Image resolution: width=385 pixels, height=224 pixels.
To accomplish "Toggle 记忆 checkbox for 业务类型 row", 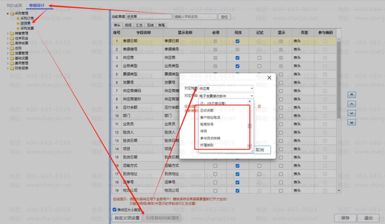I will [x=259, y=66].
